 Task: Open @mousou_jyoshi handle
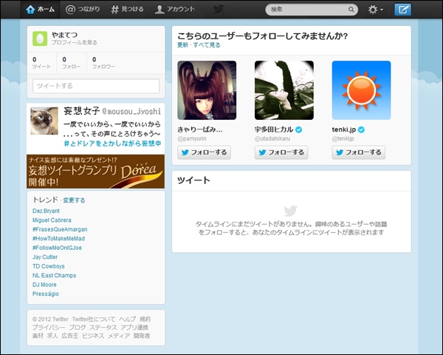tap(131, 111)
